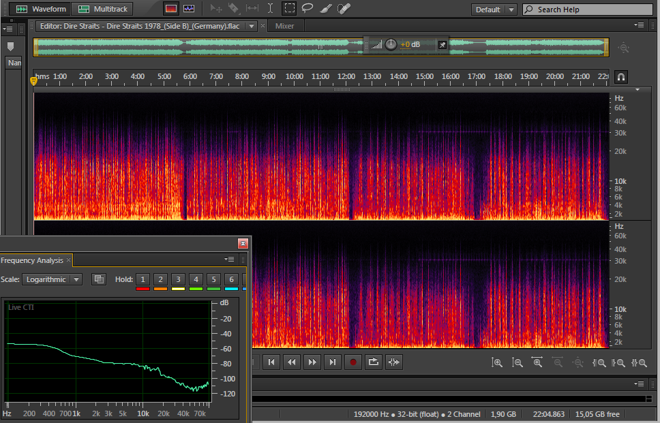Toggle Skip Selection button
This screenshot has height=423, width=660.
[394, 362]
